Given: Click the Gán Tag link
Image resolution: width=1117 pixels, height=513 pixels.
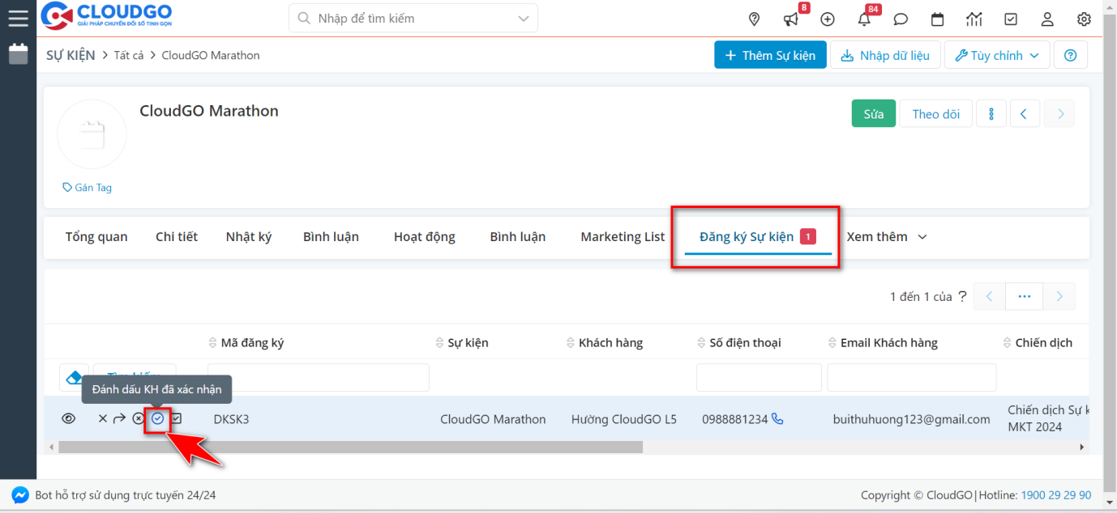Looking at the screenshot, I should coord(88,187).
